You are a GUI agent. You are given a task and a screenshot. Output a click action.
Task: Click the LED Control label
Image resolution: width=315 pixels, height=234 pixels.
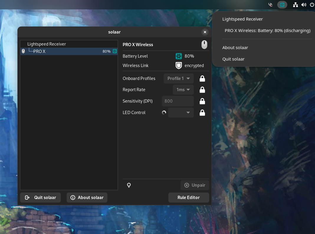(x=134, y=113)
